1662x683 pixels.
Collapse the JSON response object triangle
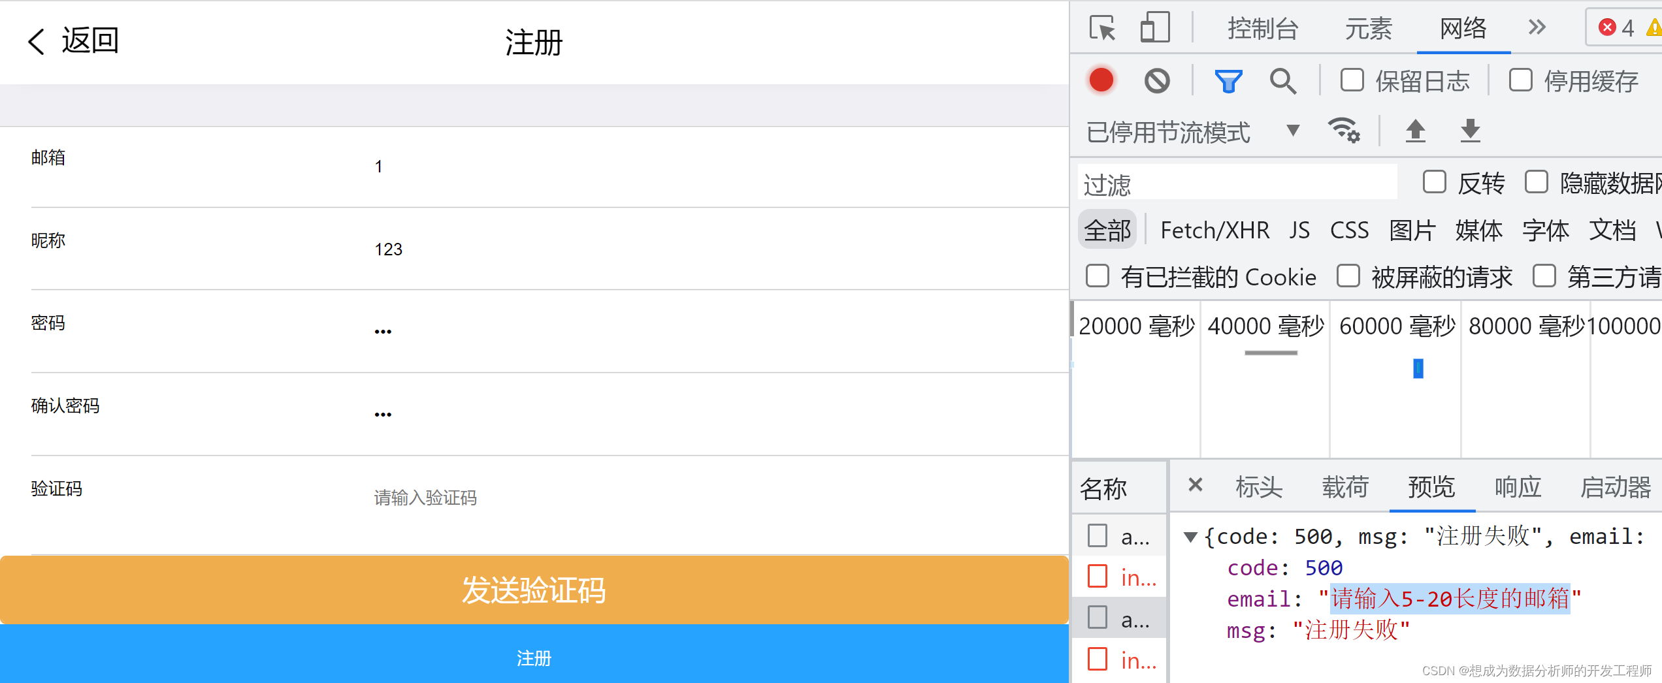(1190, 537)
